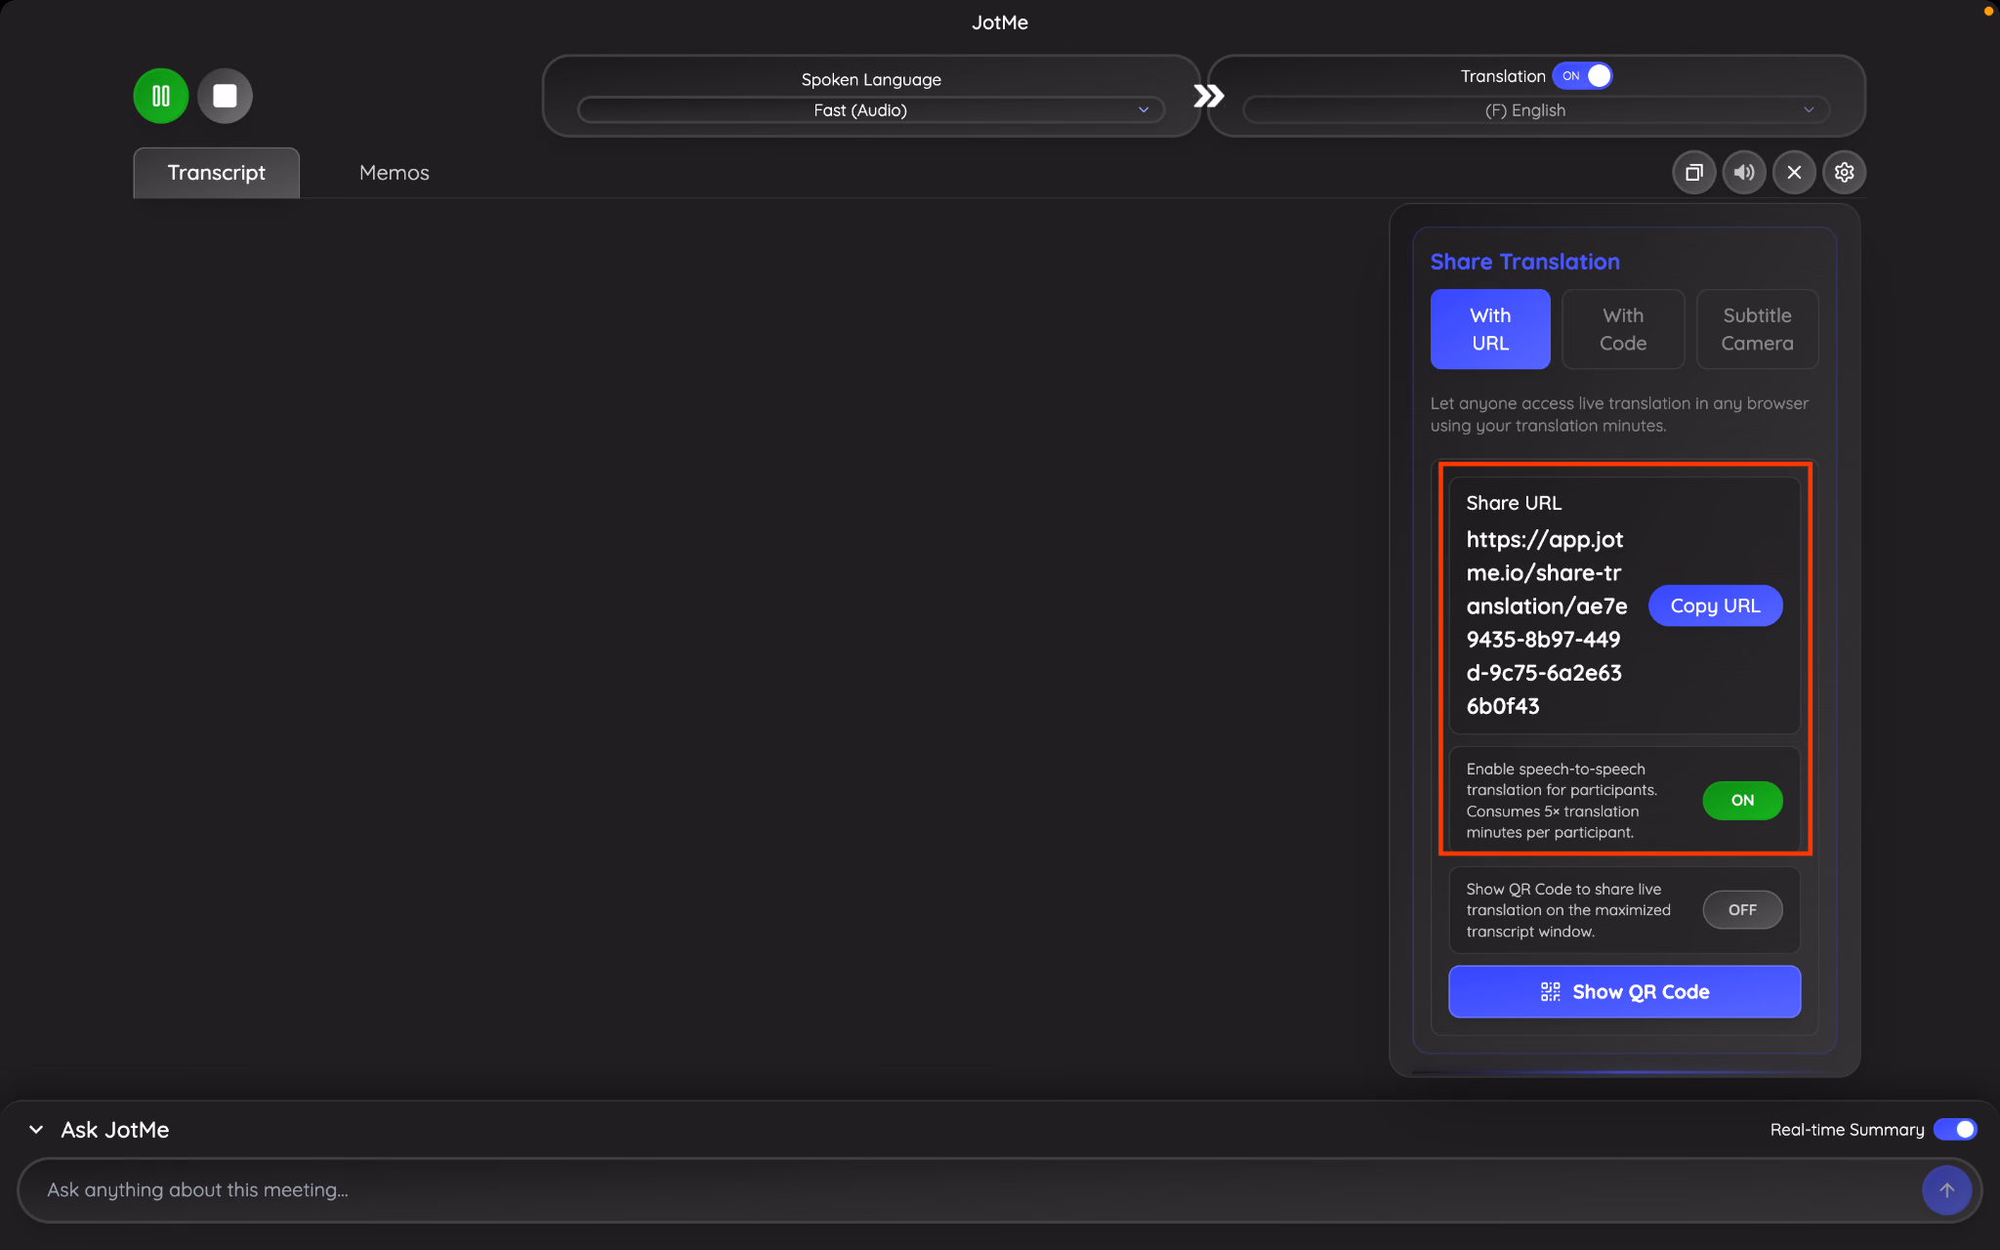Screen dimensions: 2000x1250
Task: Select the With Code sharing option
Action: tap(1623, 329)
